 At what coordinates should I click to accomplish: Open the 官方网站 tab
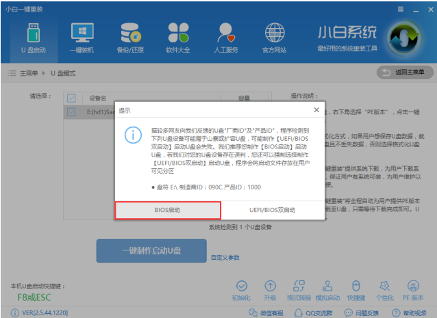point(274,38)
